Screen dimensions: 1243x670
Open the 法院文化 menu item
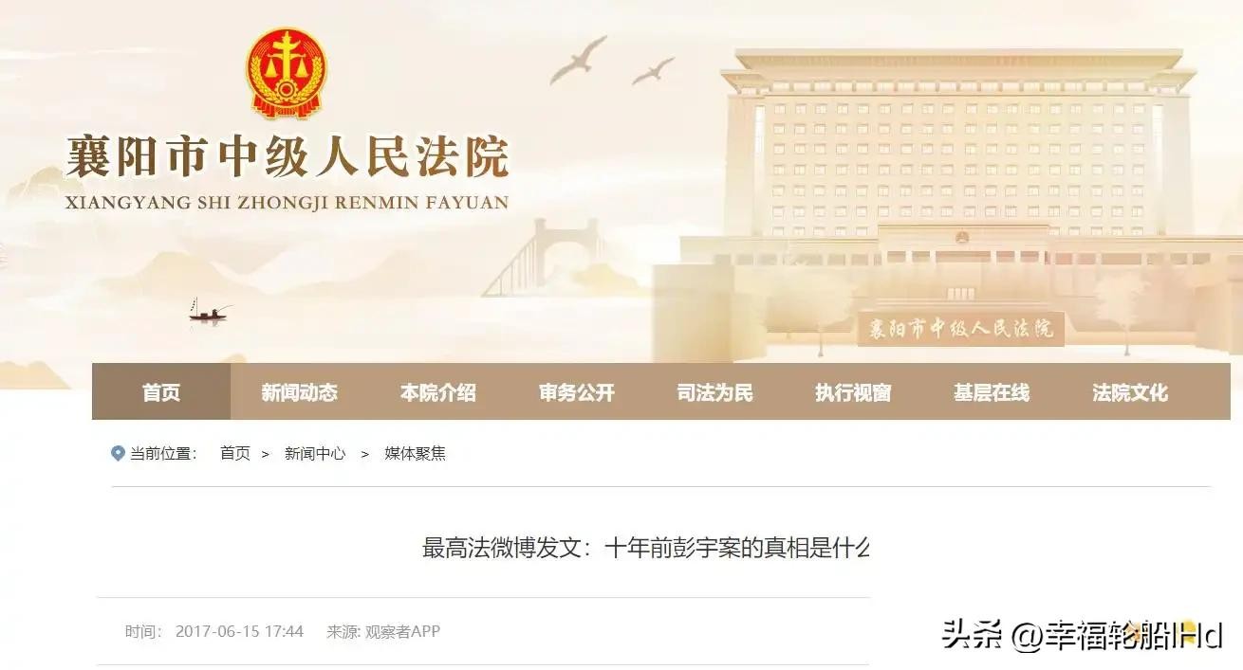1130,391
